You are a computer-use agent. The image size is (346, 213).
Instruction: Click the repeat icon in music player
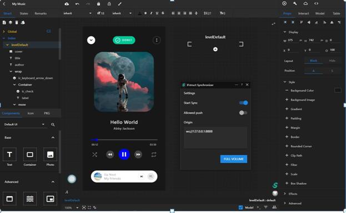[x=154, y=155]
